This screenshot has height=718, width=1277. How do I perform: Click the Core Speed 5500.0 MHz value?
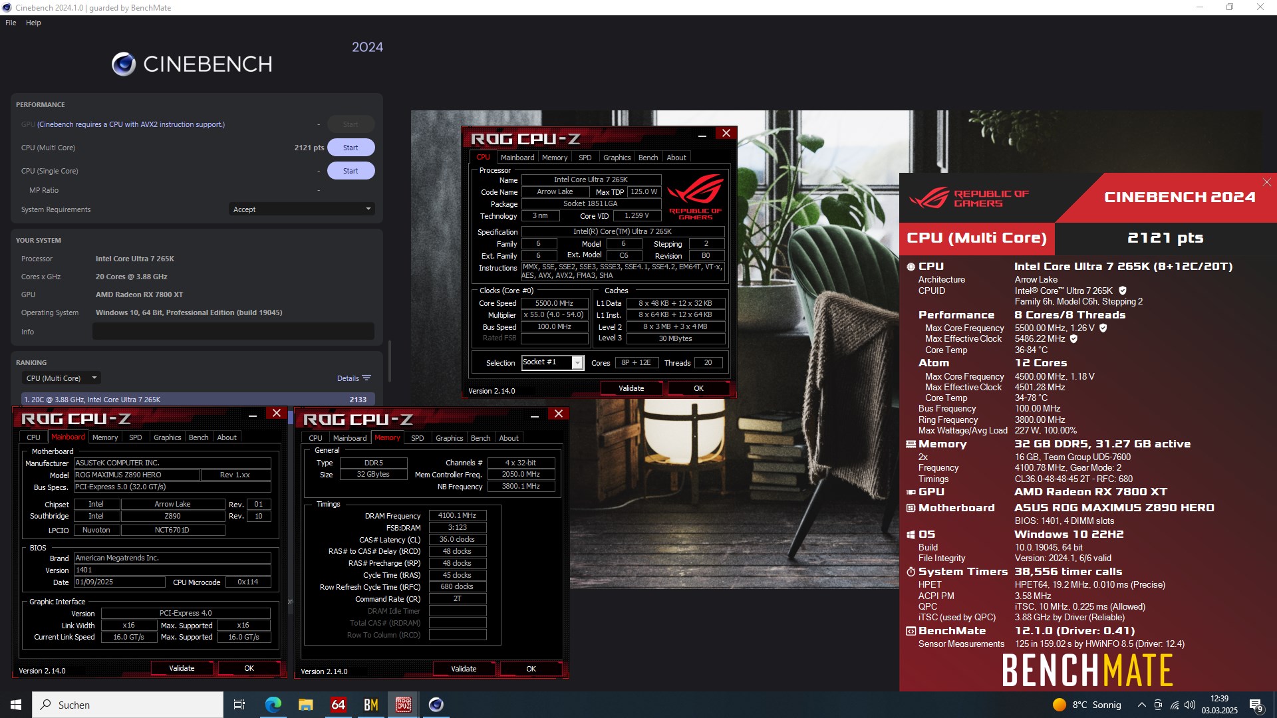554,303
